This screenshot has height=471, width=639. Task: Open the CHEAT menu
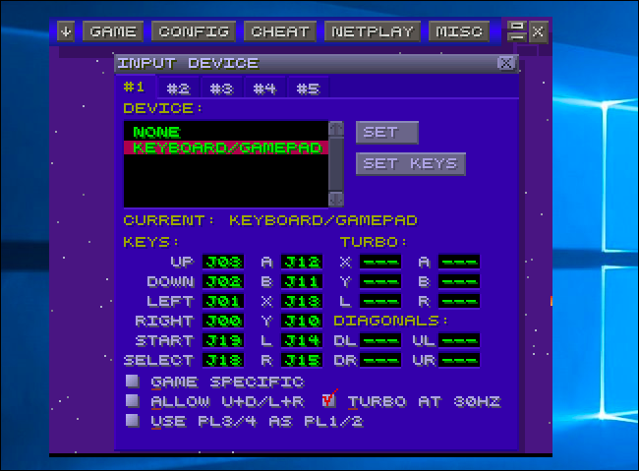point(280,31)
